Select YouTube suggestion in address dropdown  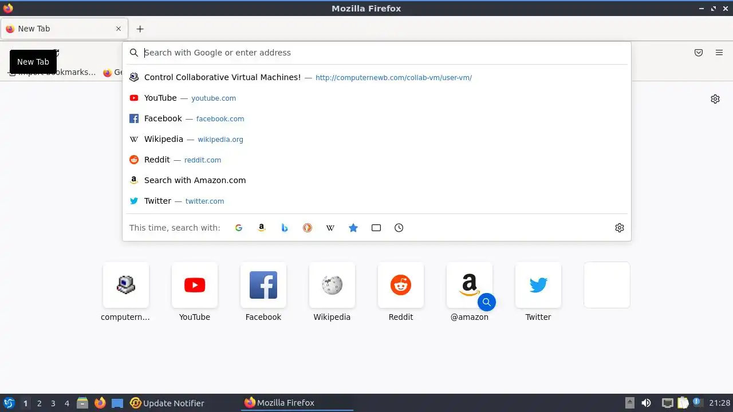pos(377,98)
